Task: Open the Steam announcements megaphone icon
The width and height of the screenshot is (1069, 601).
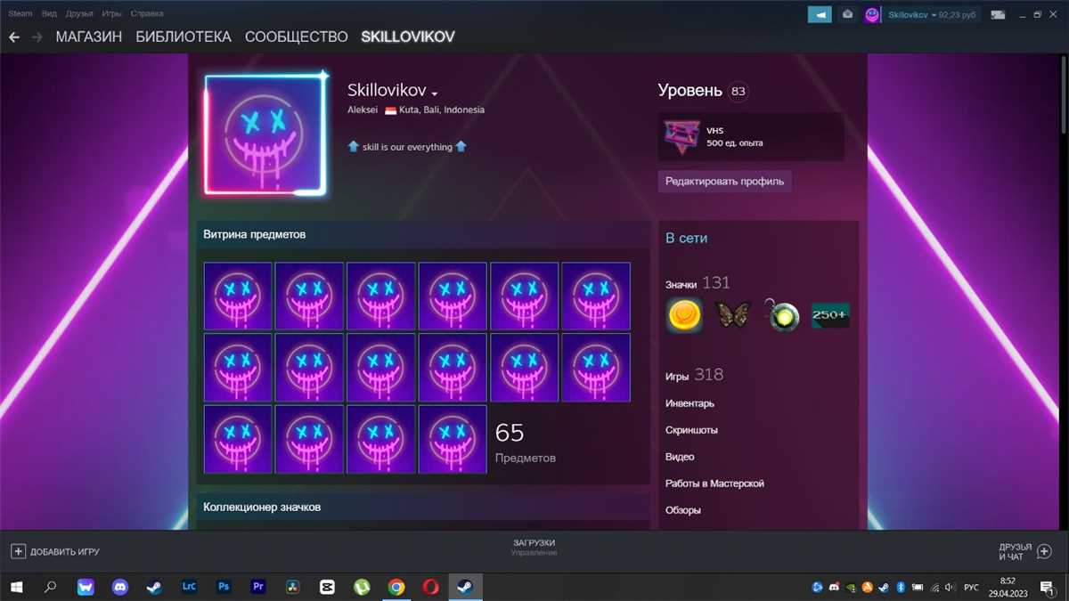Action: coord(820,14)
